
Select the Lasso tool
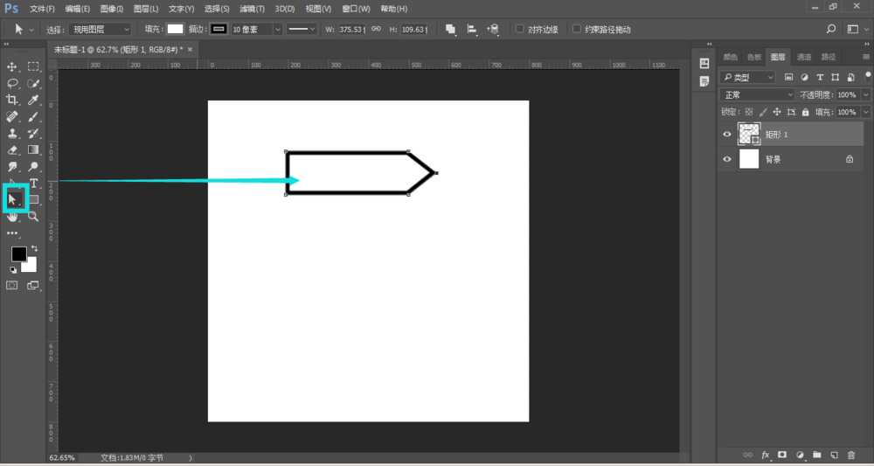(12, 83)
